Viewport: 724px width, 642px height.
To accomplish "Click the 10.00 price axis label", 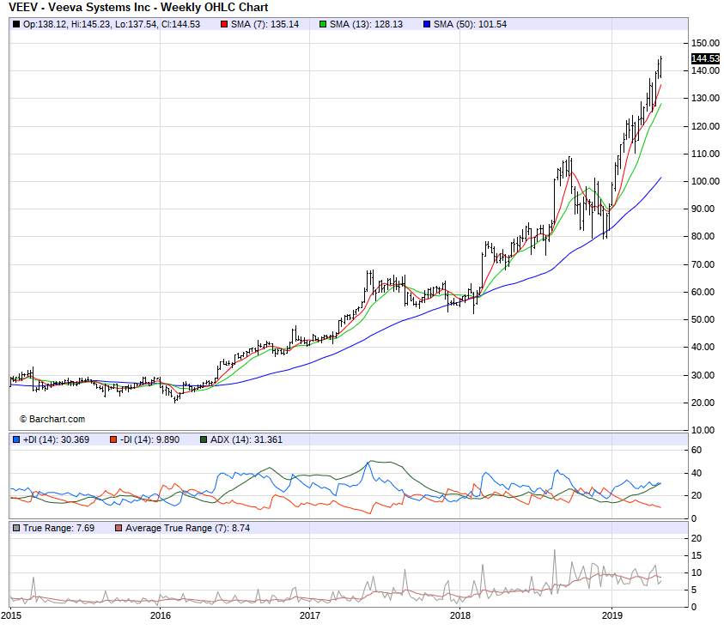I will pyautogui.click(x=703, y=430).
